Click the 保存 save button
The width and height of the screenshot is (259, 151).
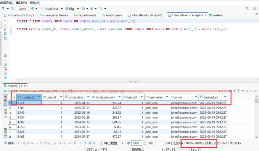pyautogui.click(x=29, y=143)
